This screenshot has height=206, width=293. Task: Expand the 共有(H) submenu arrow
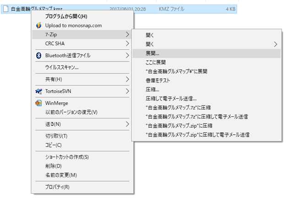click(x=127, y=79)
